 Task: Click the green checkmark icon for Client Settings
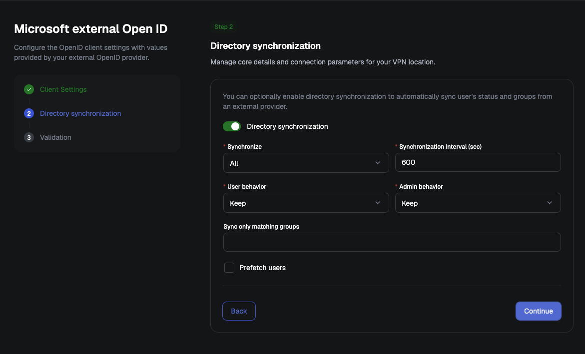[x=29, y=89]
